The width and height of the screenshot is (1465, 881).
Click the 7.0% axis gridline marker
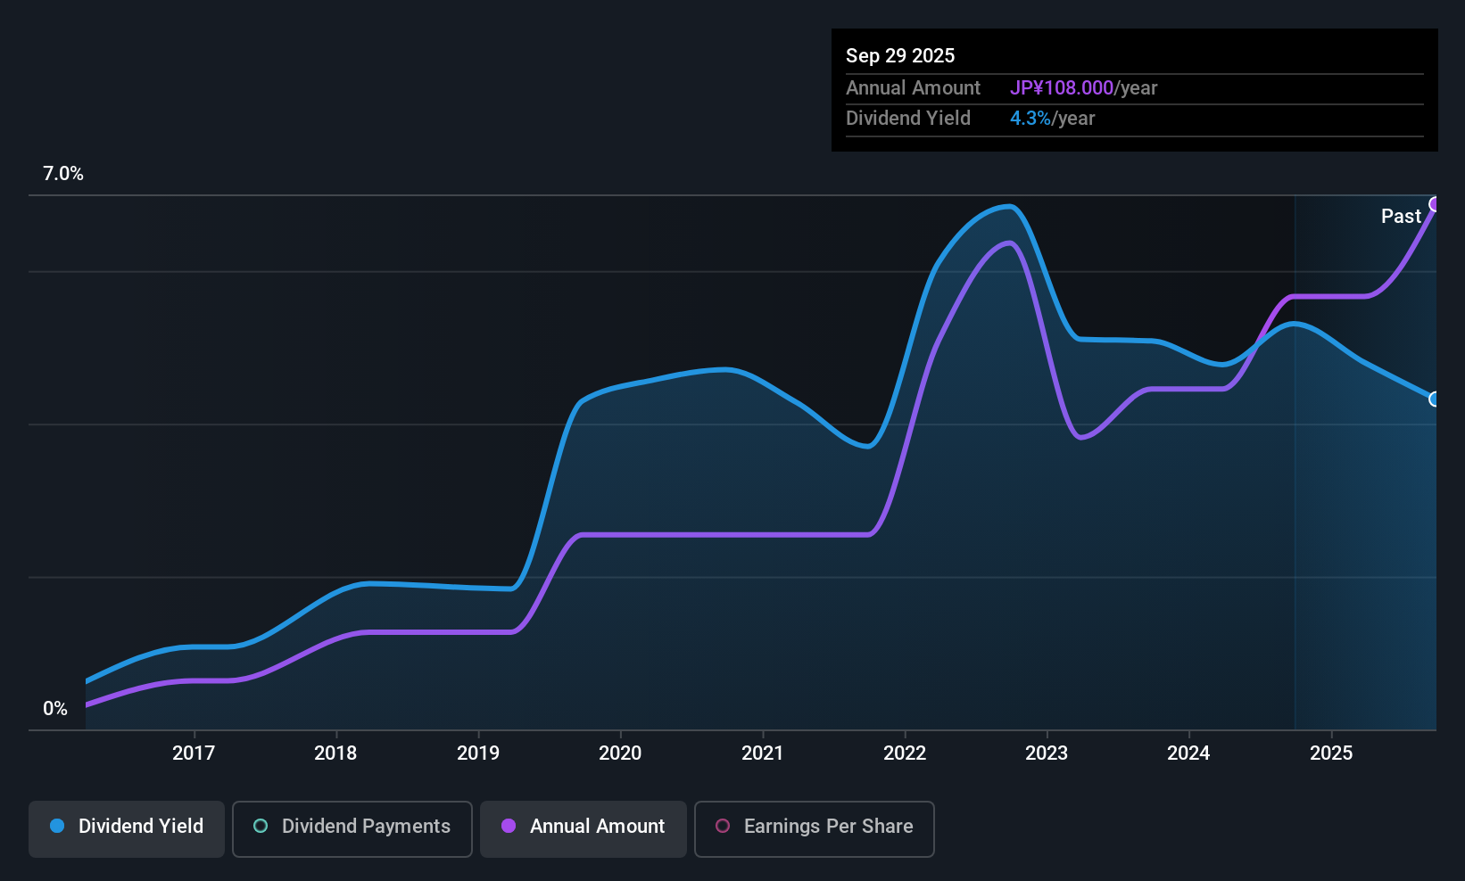tap(63, 174)
